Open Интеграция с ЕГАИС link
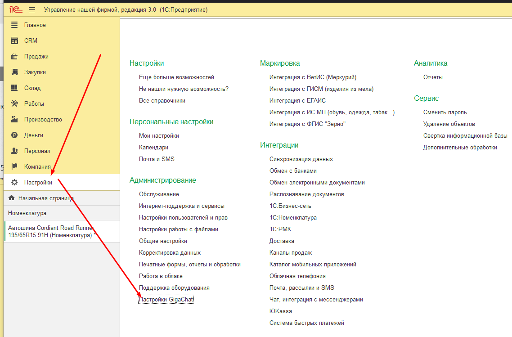Screen dimensions: 512x337 pyautogui.click(x=297, y=100)
